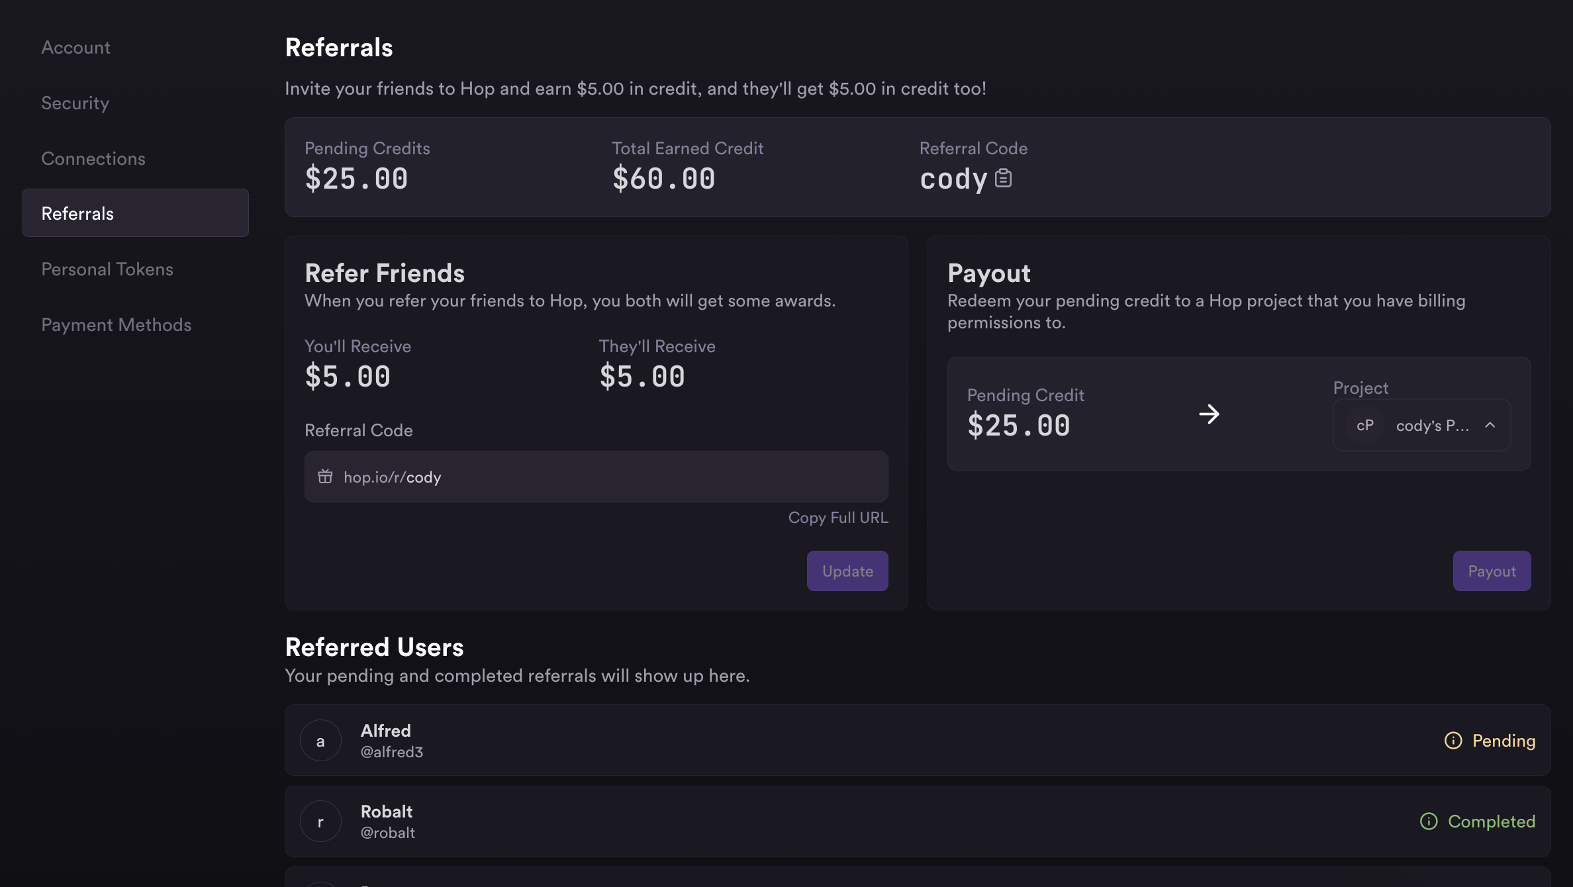The image size is (1573, 887).
Task: Click Robalt's avatar circle
Action: point(320,821)
